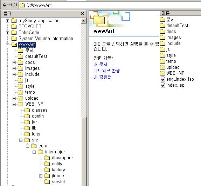The image size is (201, 186).
Task: Select the open wwwAnt folder icon
Action: (x=14, y=45)
